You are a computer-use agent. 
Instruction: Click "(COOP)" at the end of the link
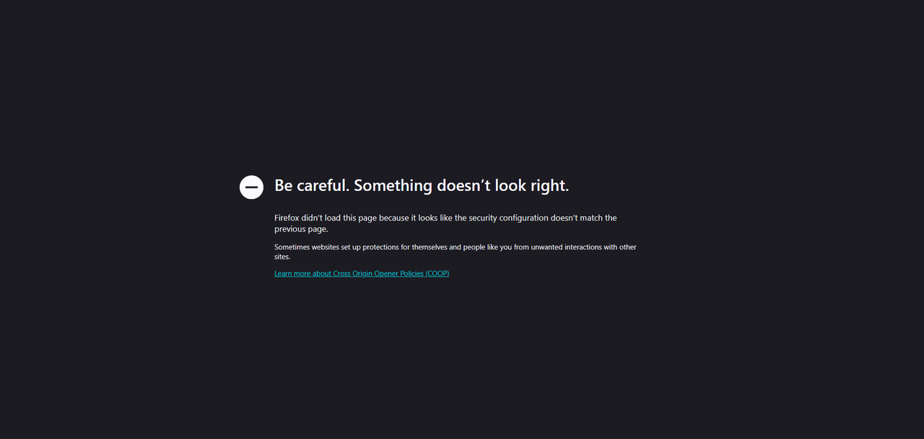pyautogui.click(x=437, y=273)
